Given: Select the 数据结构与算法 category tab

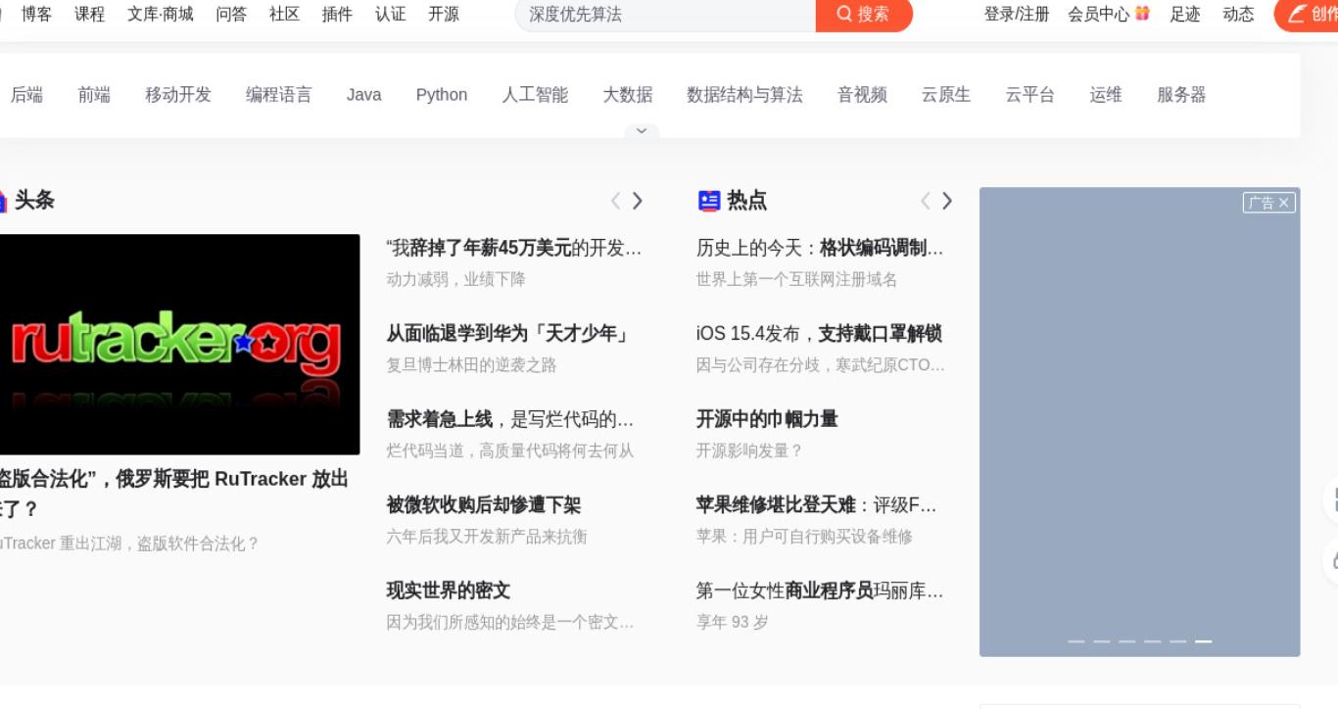Looking at the screenshot, I should coord(744,95).
